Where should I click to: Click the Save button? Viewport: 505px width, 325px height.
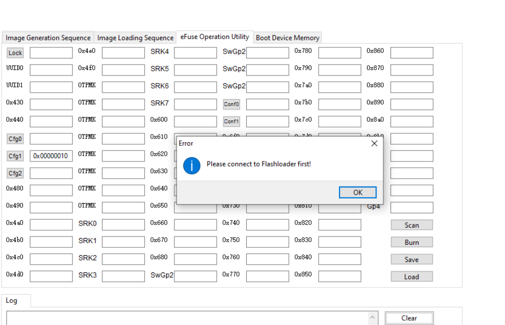coord(412,259)
